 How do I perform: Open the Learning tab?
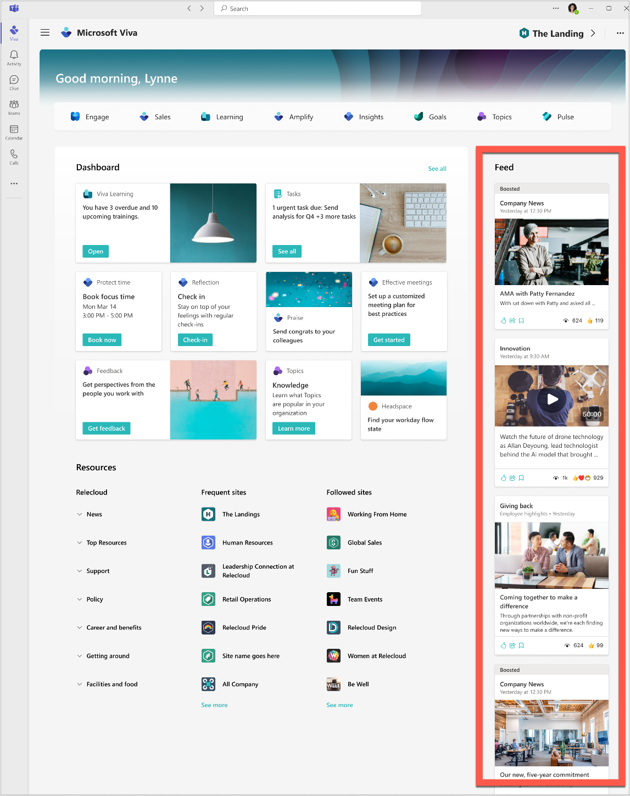click(222, 116)
